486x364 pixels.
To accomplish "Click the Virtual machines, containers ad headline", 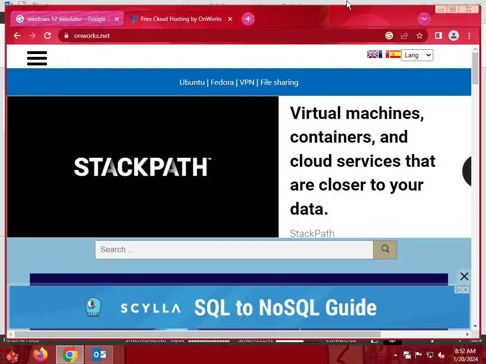I will pyautogui.click(x=363, y=161).
